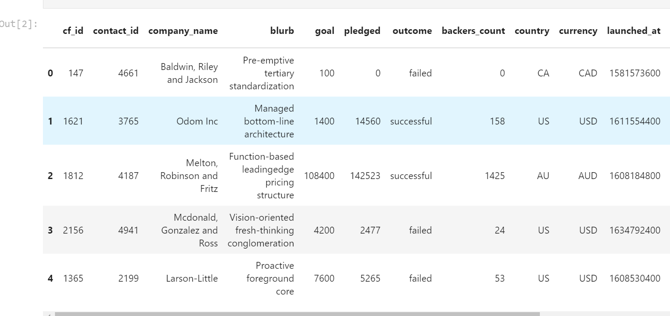
Task: Click the row index label 3
Action: point(50,230)
